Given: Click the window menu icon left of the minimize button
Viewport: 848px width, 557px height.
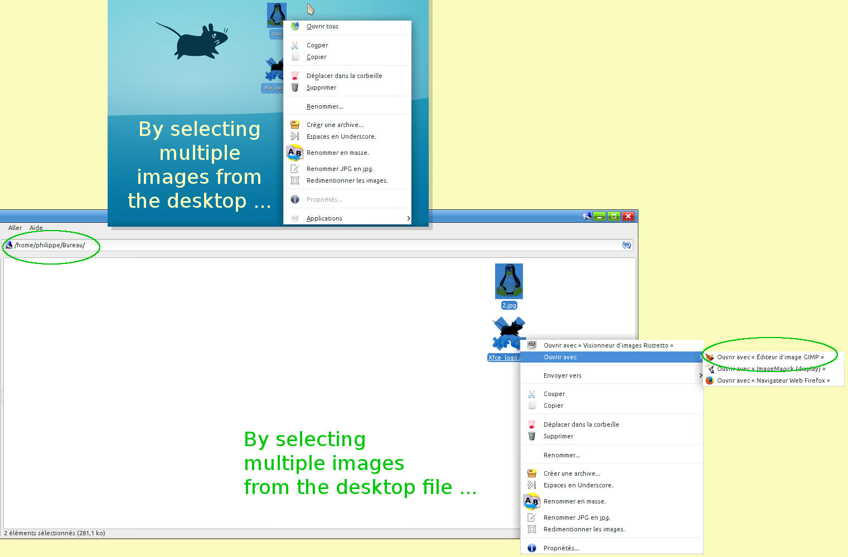Looking at the screenshot, I should 587,216.
